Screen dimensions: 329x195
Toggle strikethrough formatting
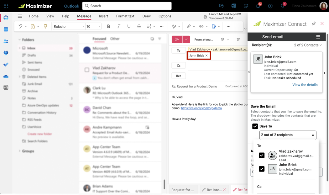point(139,26)
